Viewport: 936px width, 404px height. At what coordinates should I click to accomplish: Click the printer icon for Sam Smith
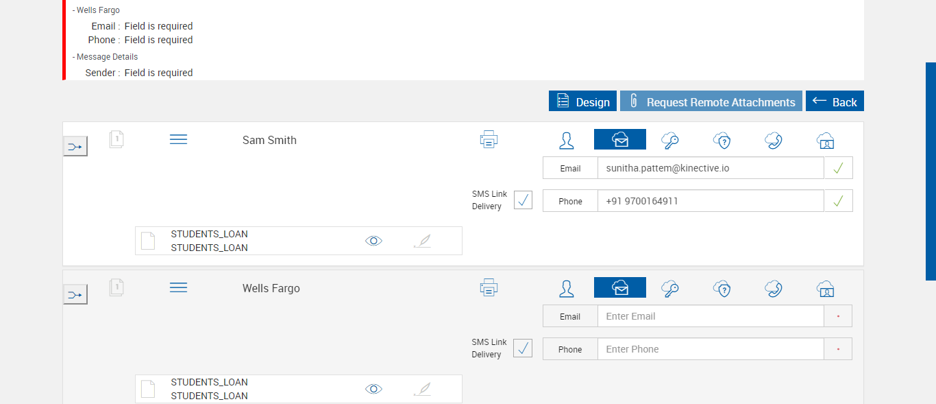(489, 140)
